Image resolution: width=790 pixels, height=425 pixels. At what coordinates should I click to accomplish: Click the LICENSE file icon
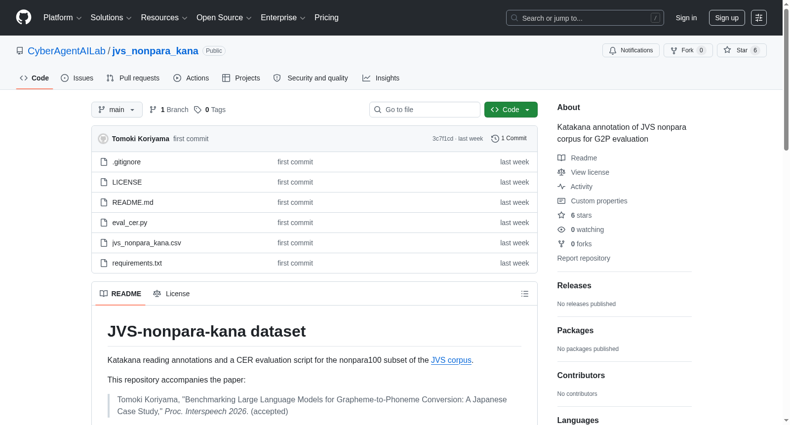point(104,182)
